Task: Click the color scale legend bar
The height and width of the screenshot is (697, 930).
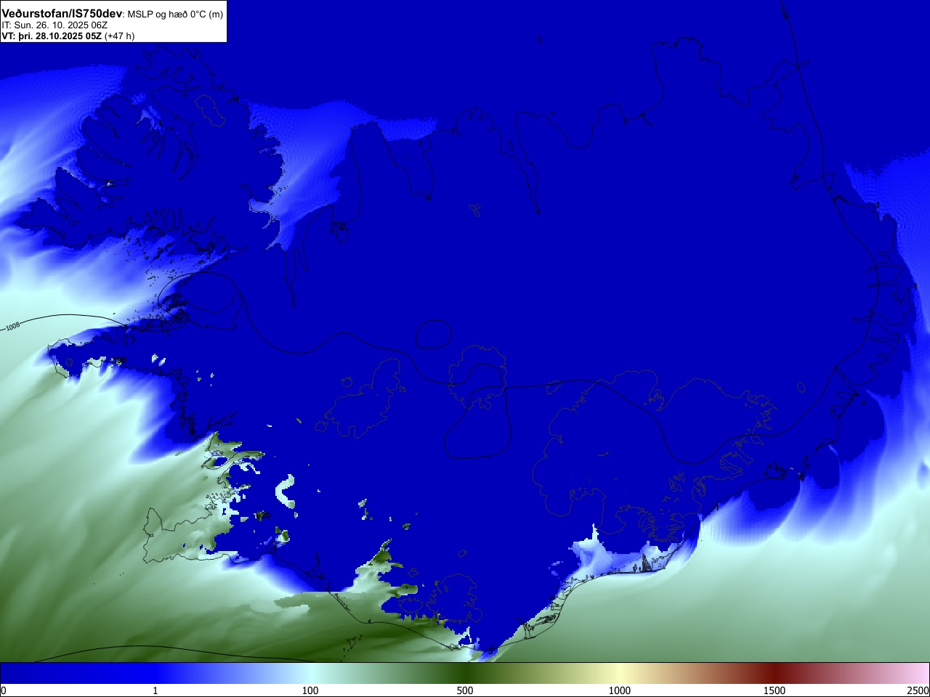Action: coord(465,673)
